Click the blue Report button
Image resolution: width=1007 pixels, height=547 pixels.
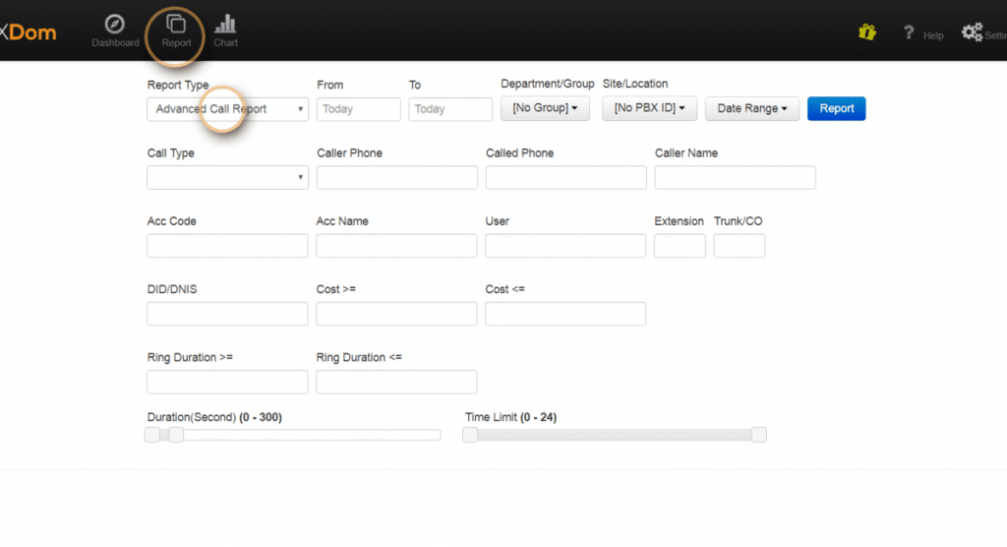coord(836,108)
